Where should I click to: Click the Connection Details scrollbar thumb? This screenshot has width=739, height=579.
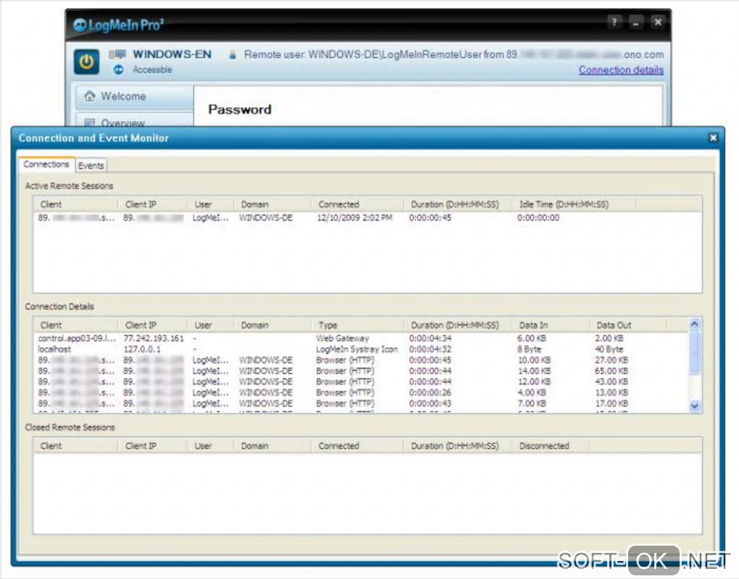[695, 354]
